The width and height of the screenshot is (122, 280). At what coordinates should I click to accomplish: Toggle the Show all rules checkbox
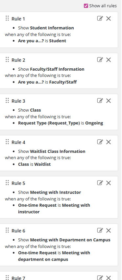(x=86, y=6)
